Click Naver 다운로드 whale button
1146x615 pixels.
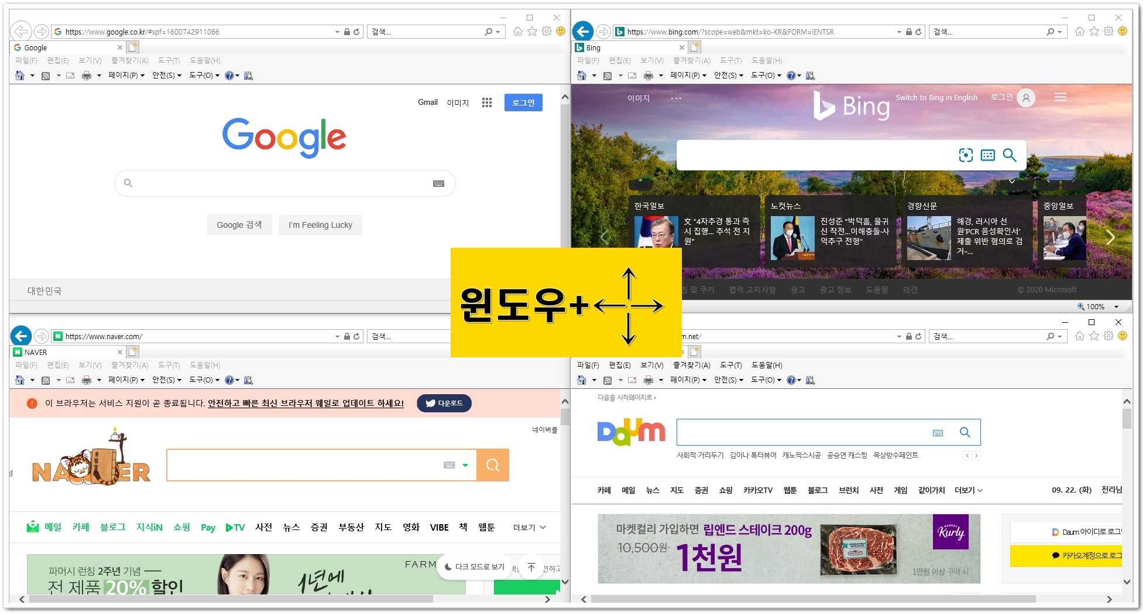pos(444,403)
